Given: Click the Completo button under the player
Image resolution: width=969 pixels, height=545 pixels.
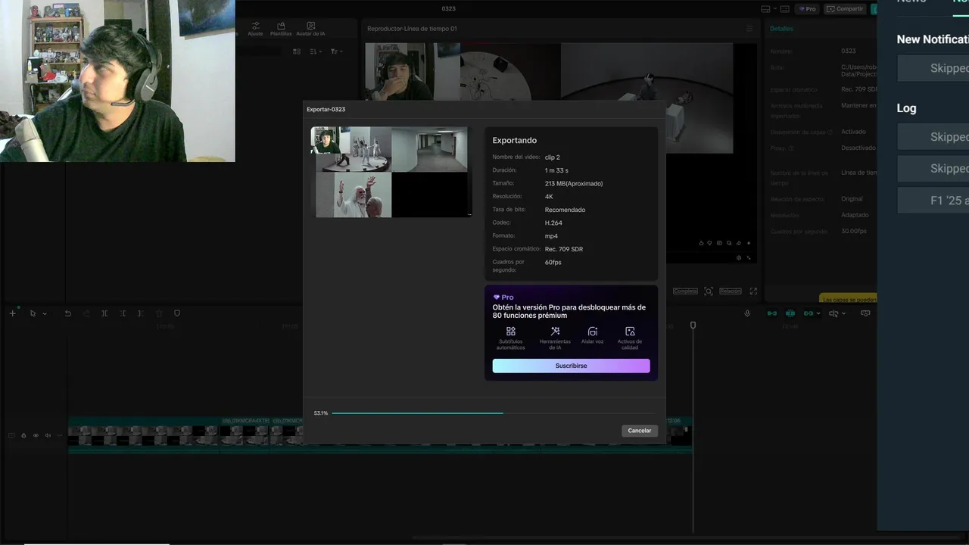Looking at the screenshot, I should (685, 291).
